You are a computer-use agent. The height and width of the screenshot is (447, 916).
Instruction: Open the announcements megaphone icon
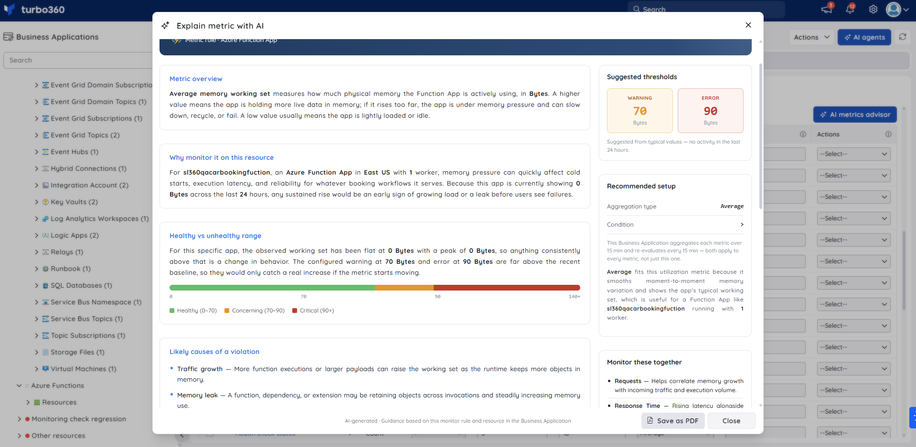pos(827,9)
